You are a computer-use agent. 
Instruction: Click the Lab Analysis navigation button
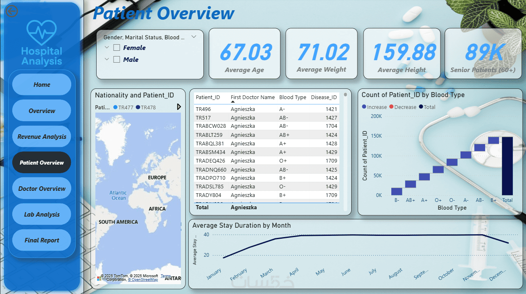(42, 215)
